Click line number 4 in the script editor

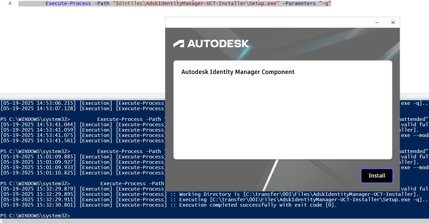[10, 3]
